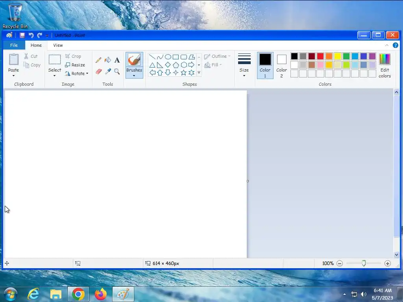Screen dimensions: 403x302
Task: Open the Paint Help question mark icon
Action: pos(395,45)
